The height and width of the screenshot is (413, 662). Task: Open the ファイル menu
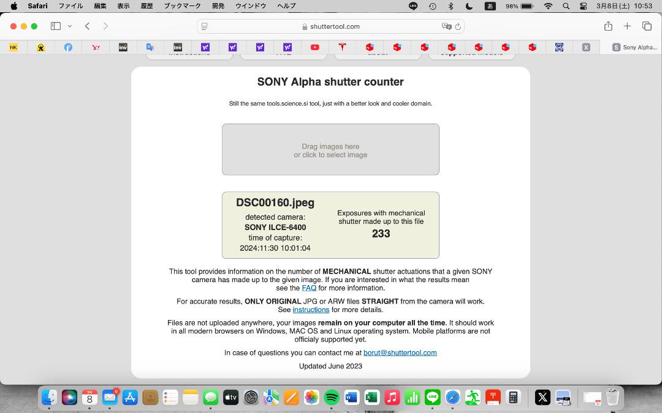point(70,6)
